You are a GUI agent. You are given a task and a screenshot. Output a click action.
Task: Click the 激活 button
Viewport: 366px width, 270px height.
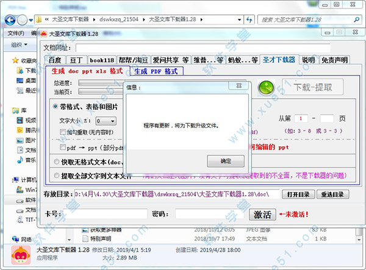262,215
